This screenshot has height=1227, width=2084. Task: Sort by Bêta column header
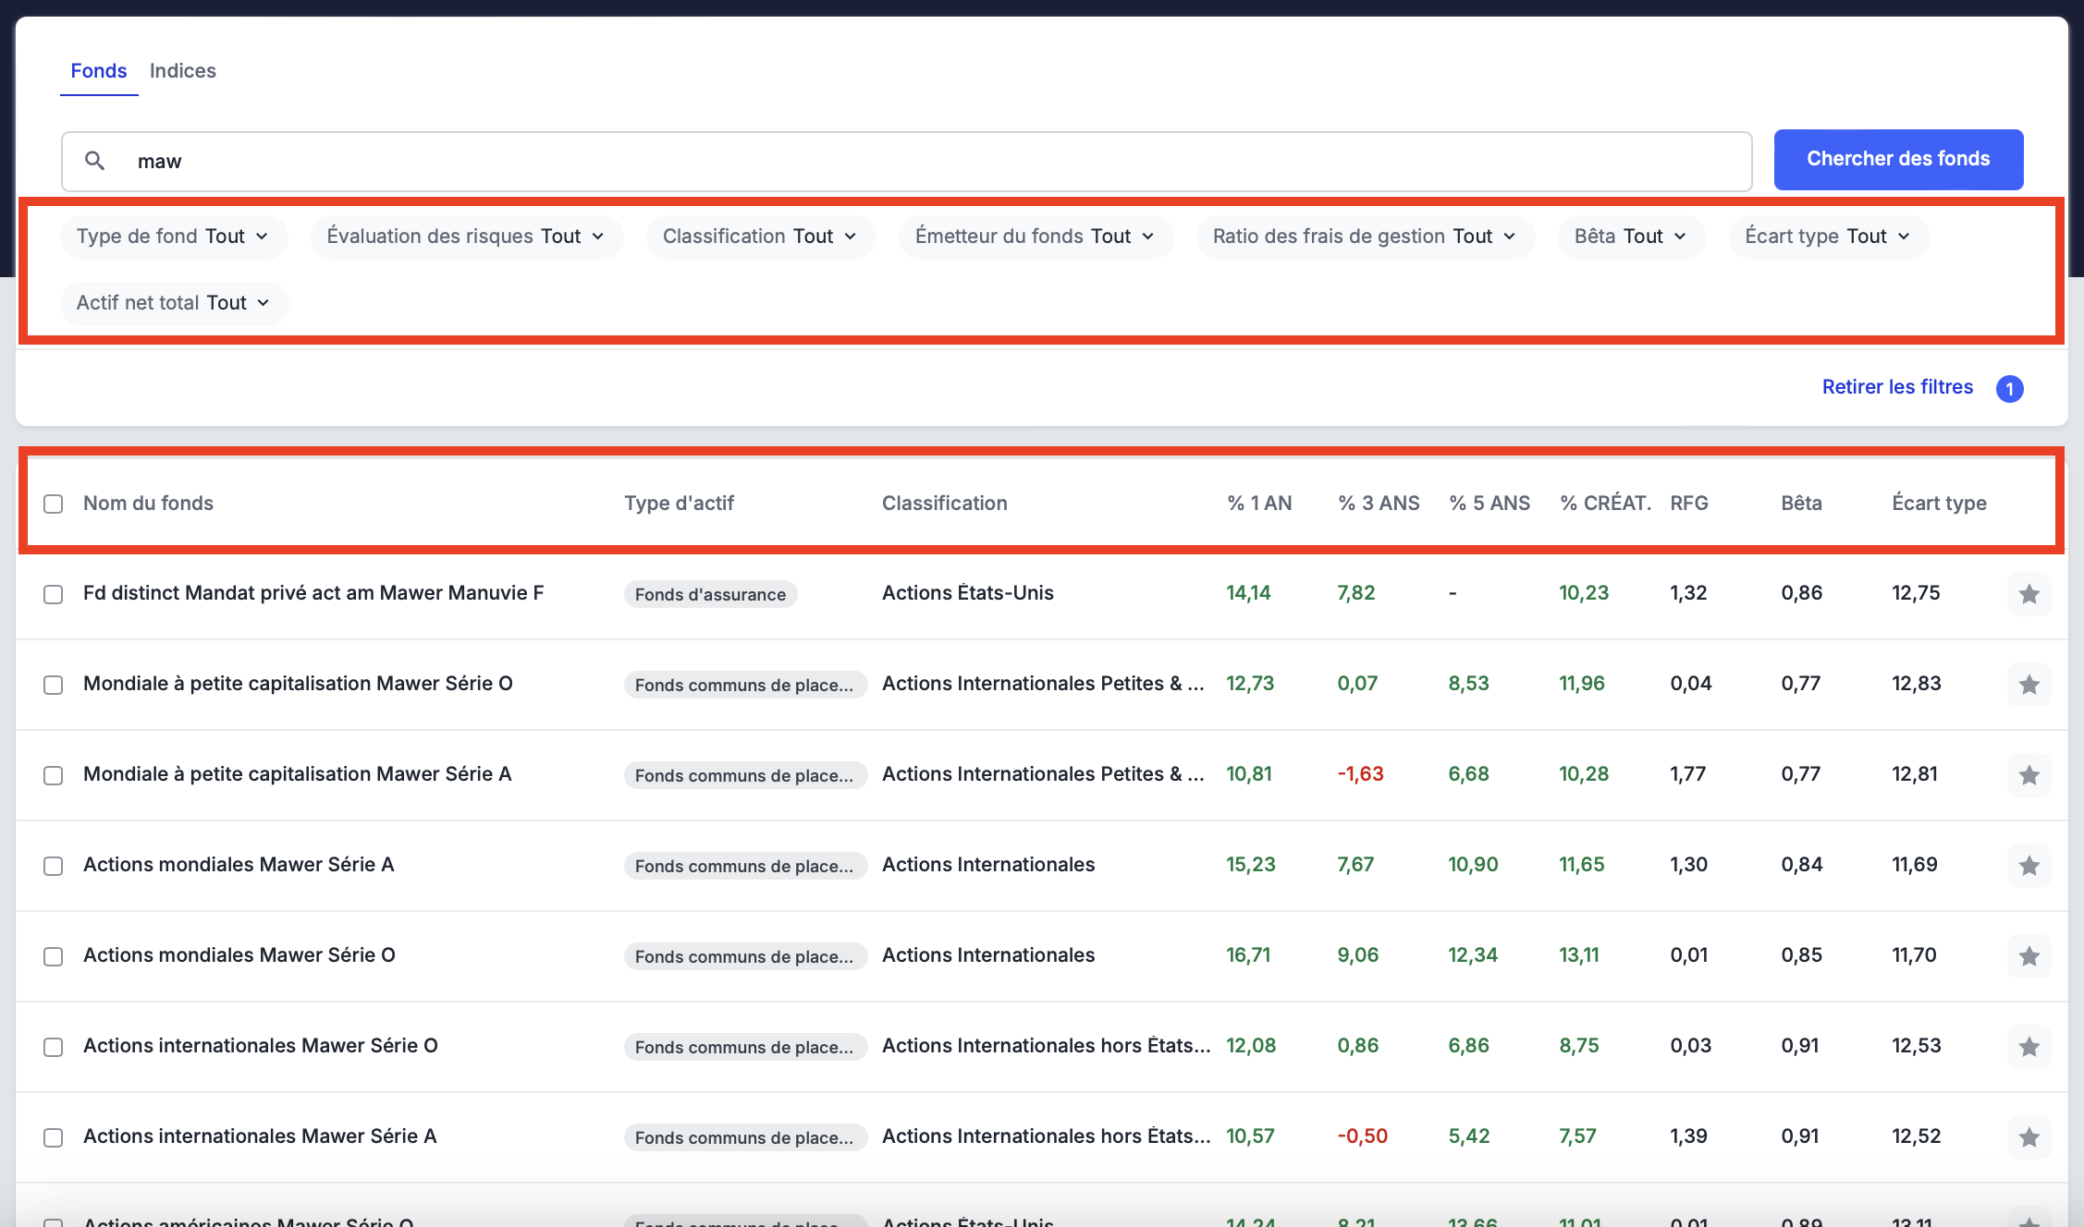(x=1802, y=504)
